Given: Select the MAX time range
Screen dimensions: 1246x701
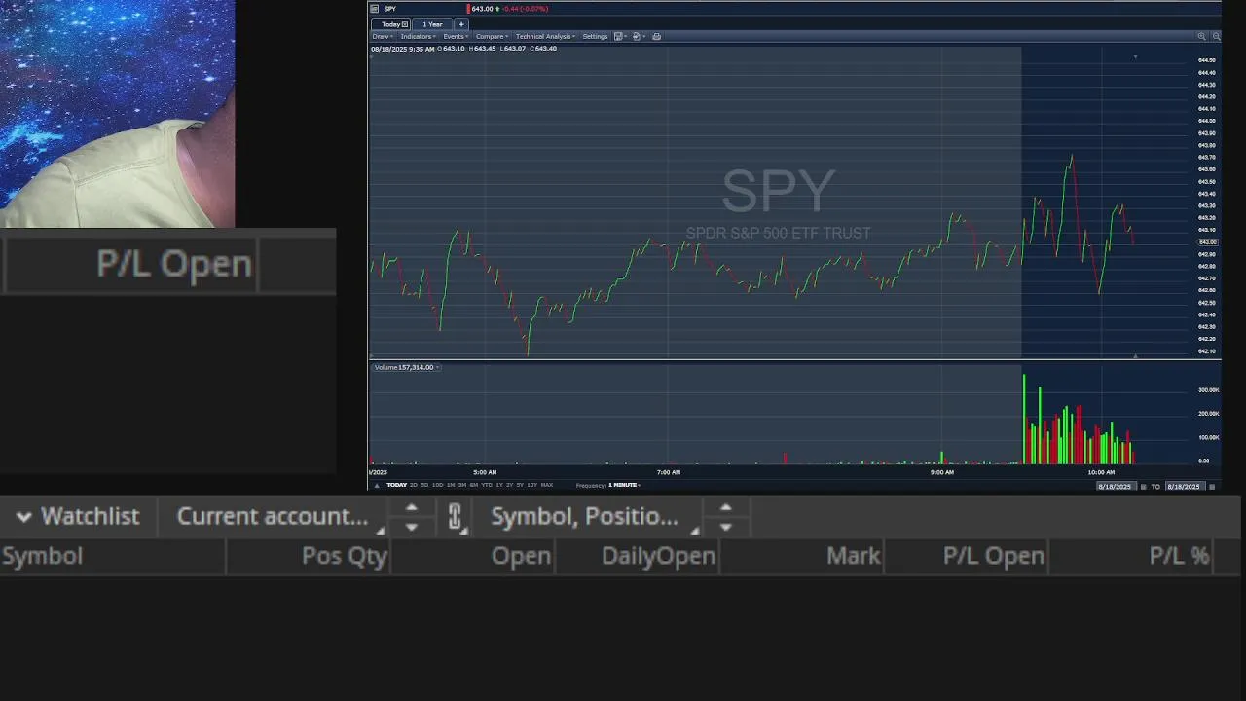Looking at the screenshot, I should pyautogui.click(x=547, y=485).
